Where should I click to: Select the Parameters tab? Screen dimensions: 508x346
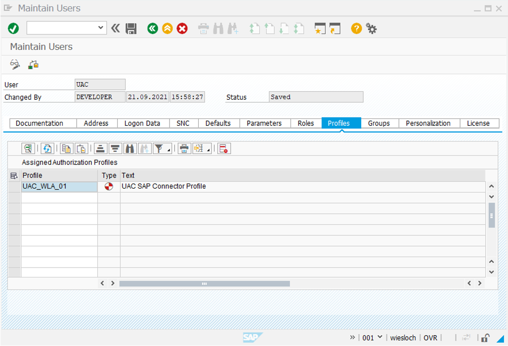click(x=264, y=123)
